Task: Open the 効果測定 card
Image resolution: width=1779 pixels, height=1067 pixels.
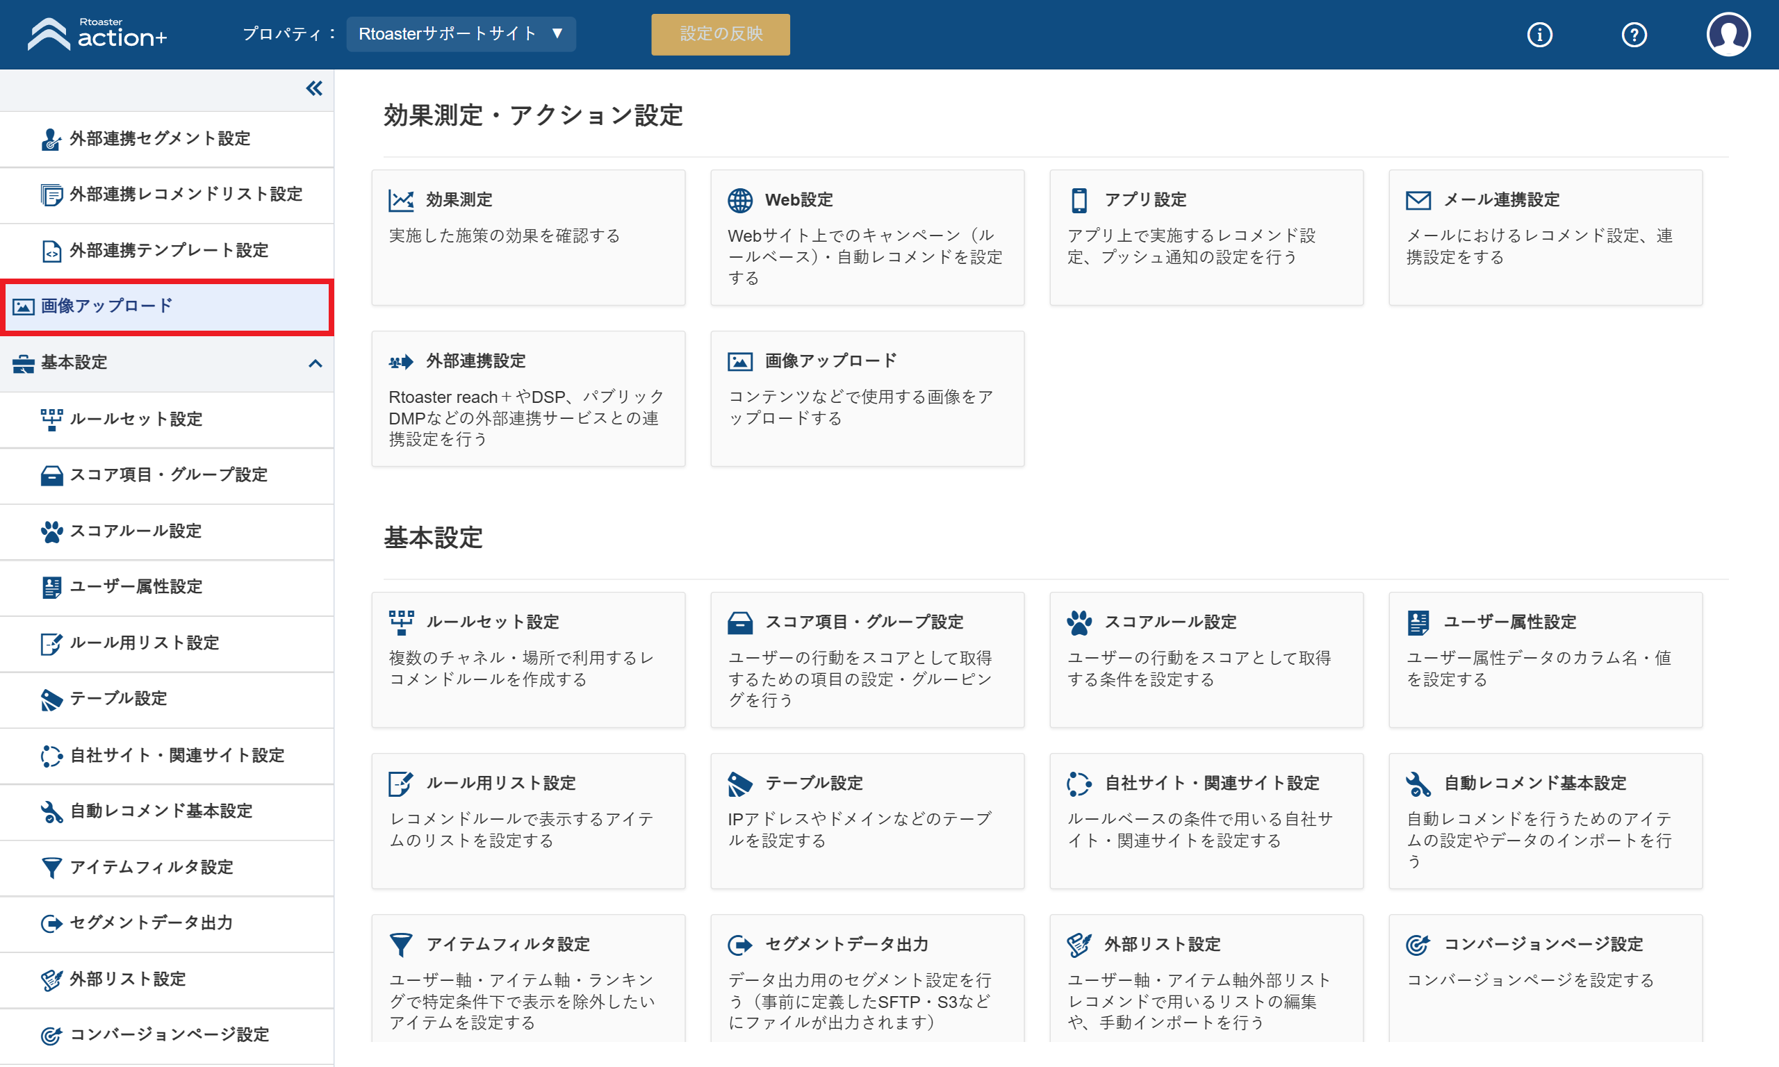Action: point(529,238)
